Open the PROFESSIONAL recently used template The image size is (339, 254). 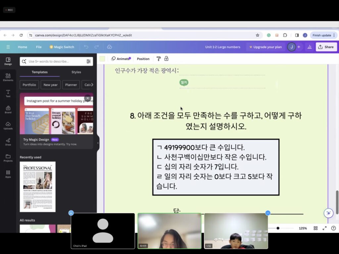(38, 187)
